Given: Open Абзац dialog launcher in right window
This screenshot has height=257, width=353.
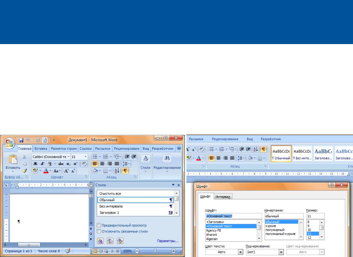Looking at the screenshot, I should 265,166.
